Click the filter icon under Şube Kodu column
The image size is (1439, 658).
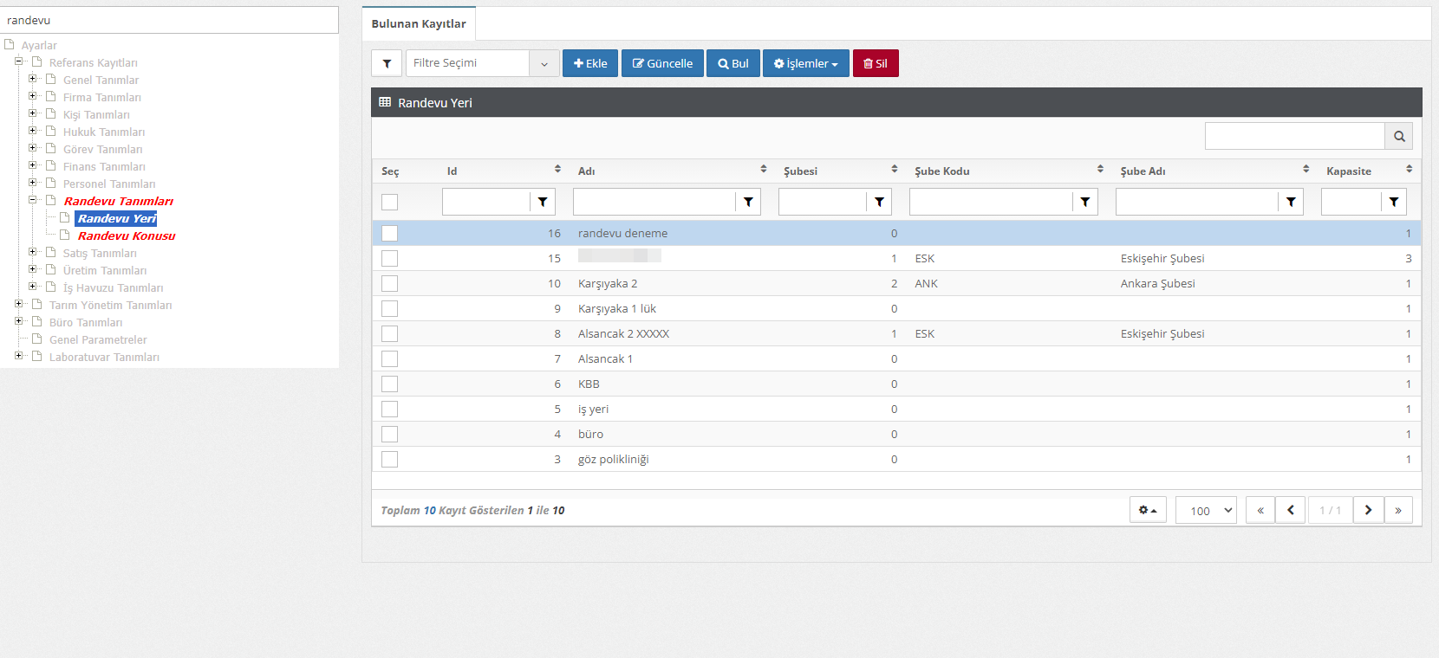pos(1084,202)
